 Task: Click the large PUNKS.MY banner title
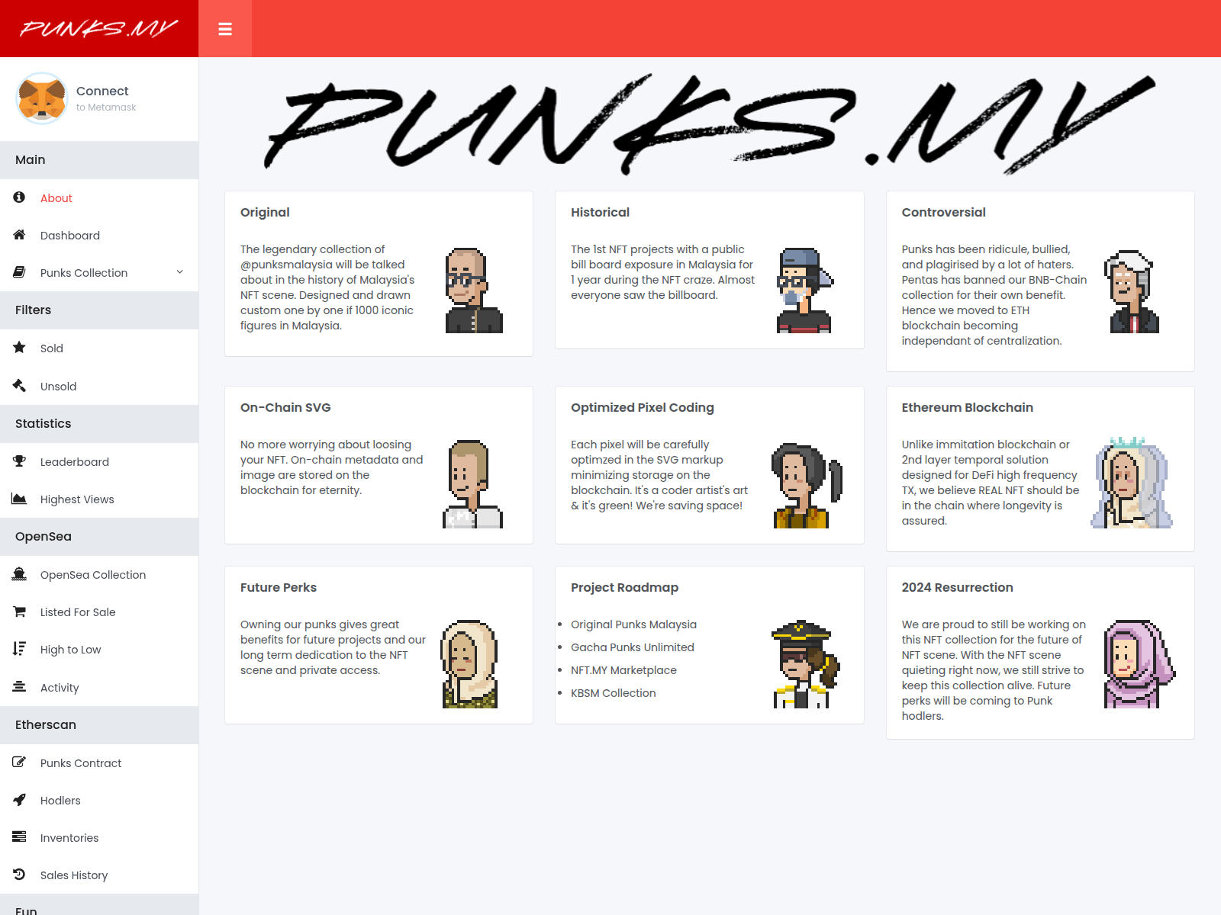pyautogui.click(x=710, y=124)
